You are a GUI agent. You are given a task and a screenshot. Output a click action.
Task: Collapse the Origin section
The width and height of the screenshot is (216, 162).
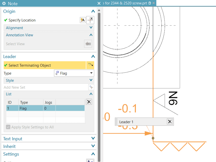point(93,11)
